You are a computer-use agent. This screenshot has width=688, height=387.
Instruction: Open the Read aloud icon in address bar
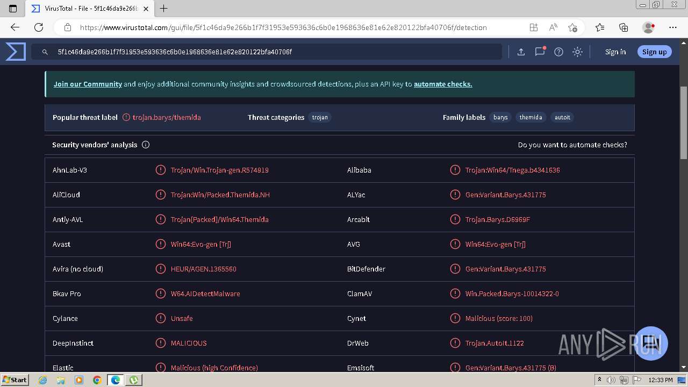(553, 27)
